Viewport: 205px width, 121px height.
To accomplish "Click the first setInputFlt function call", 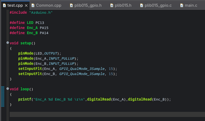I will [30, 69].
